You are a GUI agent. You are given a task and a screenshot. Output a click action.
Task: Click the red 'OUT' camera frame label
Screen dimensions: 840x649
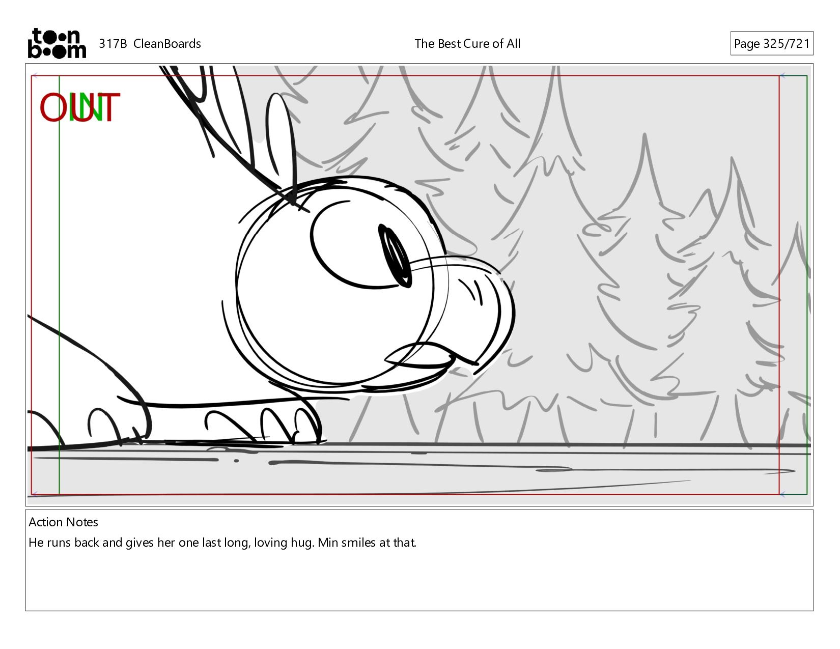(x=79, y=108)
